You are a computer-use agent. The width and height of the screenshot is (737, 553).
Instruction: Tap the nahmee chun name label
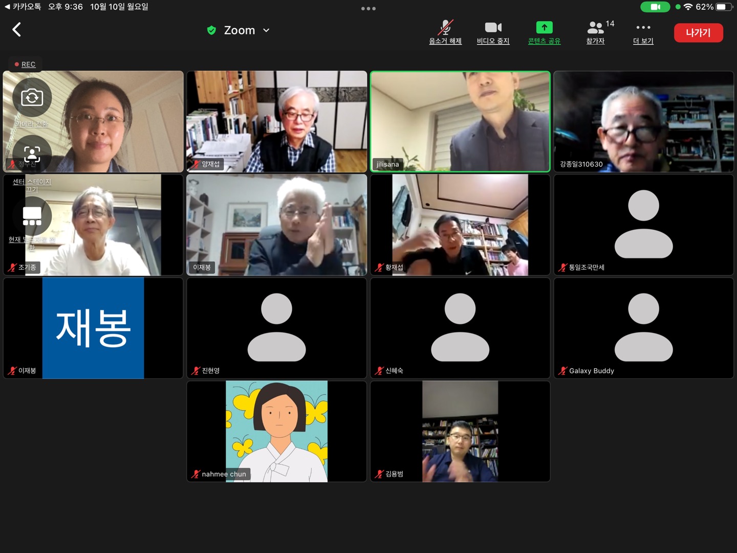point(224,474)
